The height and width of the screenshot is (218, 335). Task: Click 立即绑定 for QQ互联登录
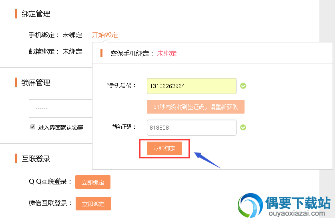[x=93, y=182]
